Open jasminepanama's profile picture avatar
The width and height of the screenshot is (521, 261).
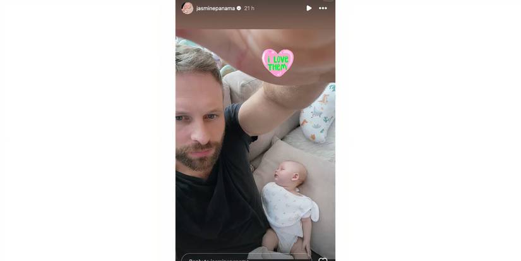(x=188, y=8)
